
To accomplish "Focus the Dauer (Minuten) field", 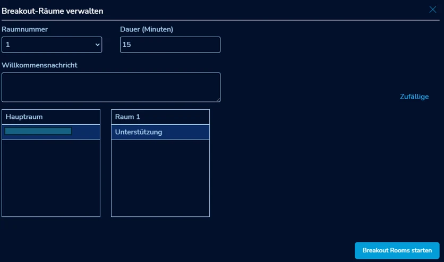I will pyautogui.click(x=170, y=45).
